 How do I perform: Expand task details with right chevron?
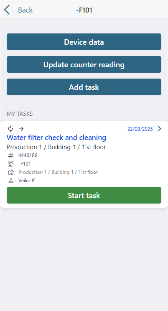[x=160, y=129]
